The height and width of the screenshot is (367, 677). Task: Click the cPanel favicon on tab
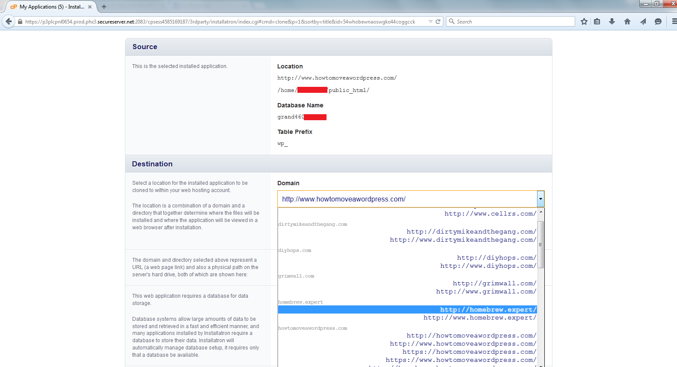coord(14,7)
